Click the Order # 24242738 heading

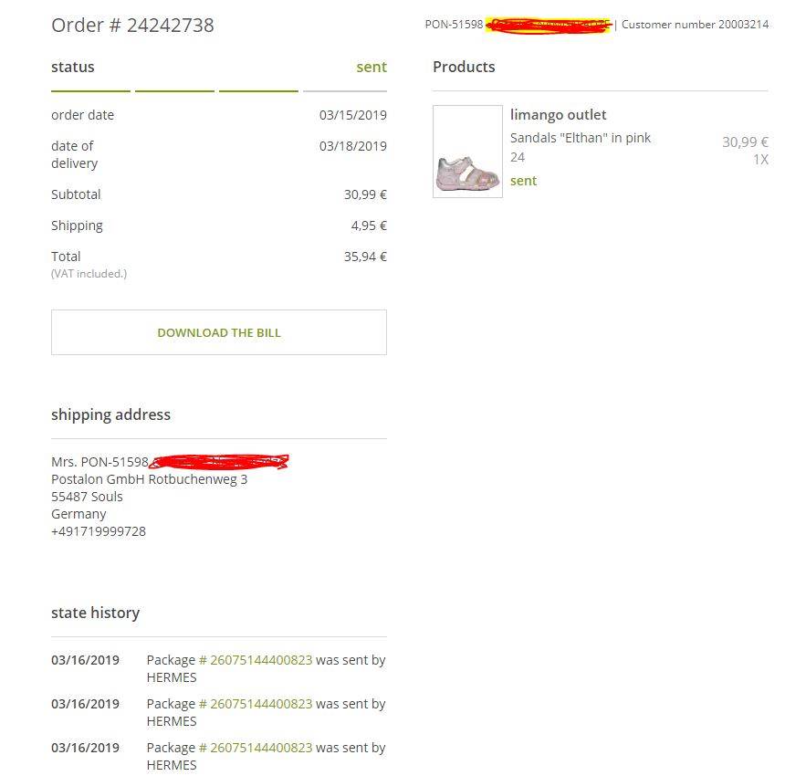(132, 25)
